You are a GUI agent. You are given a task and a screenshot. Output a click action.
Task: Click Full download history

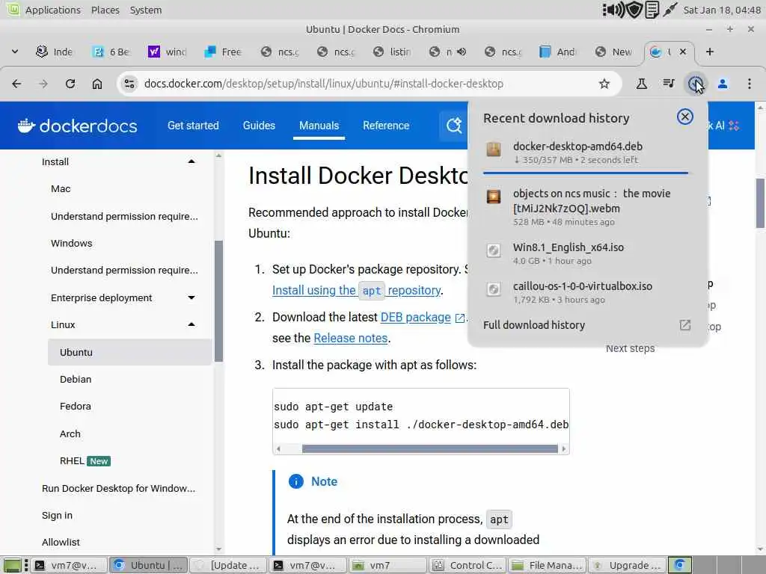click(x=534, y=325)
